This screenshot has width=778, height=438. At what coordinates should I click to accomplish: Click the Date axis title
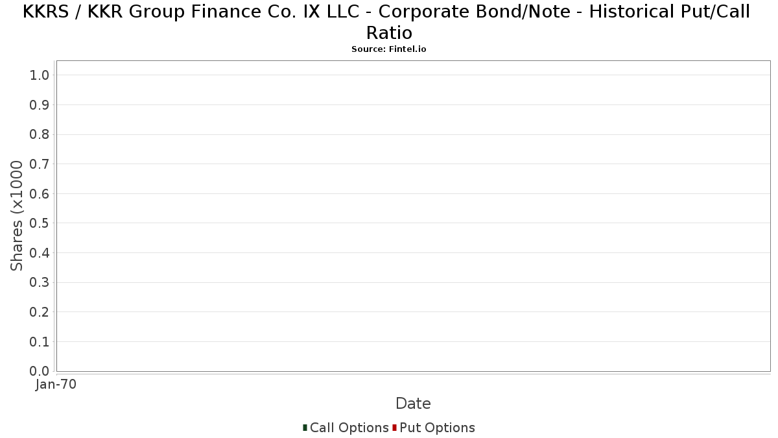point(413,404)
